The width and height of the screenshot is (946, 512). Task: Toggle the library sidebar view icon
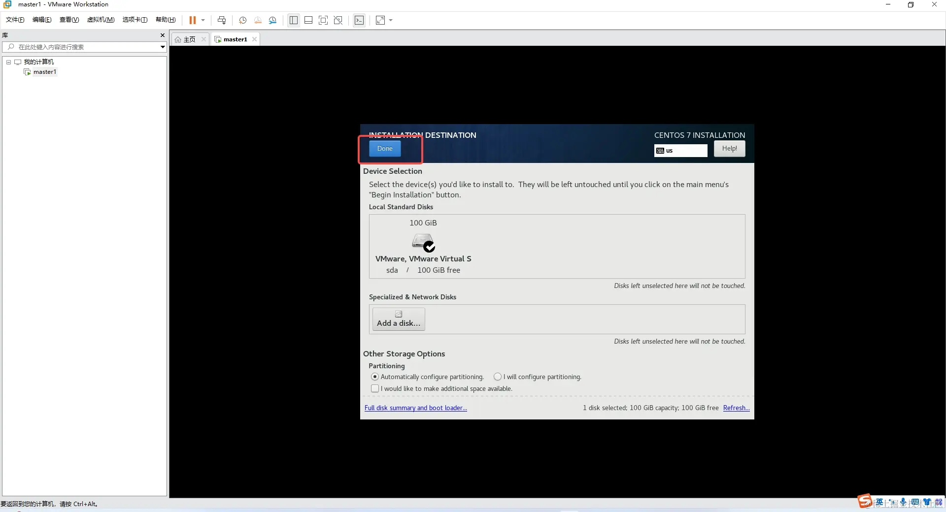click(x=294, y=20)
